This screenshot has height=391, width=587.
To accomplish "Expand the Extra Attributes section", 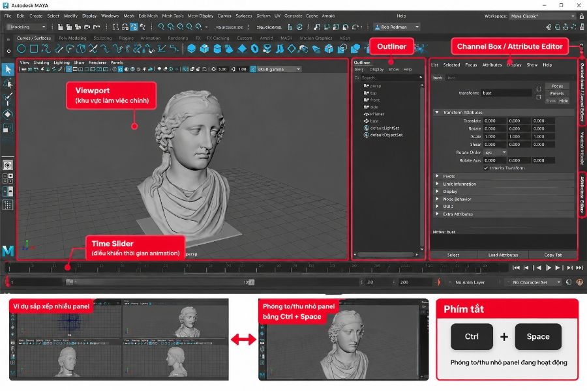I will (437, 214).
